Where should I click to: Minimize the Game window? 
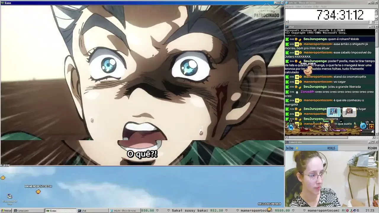point(275,3)
